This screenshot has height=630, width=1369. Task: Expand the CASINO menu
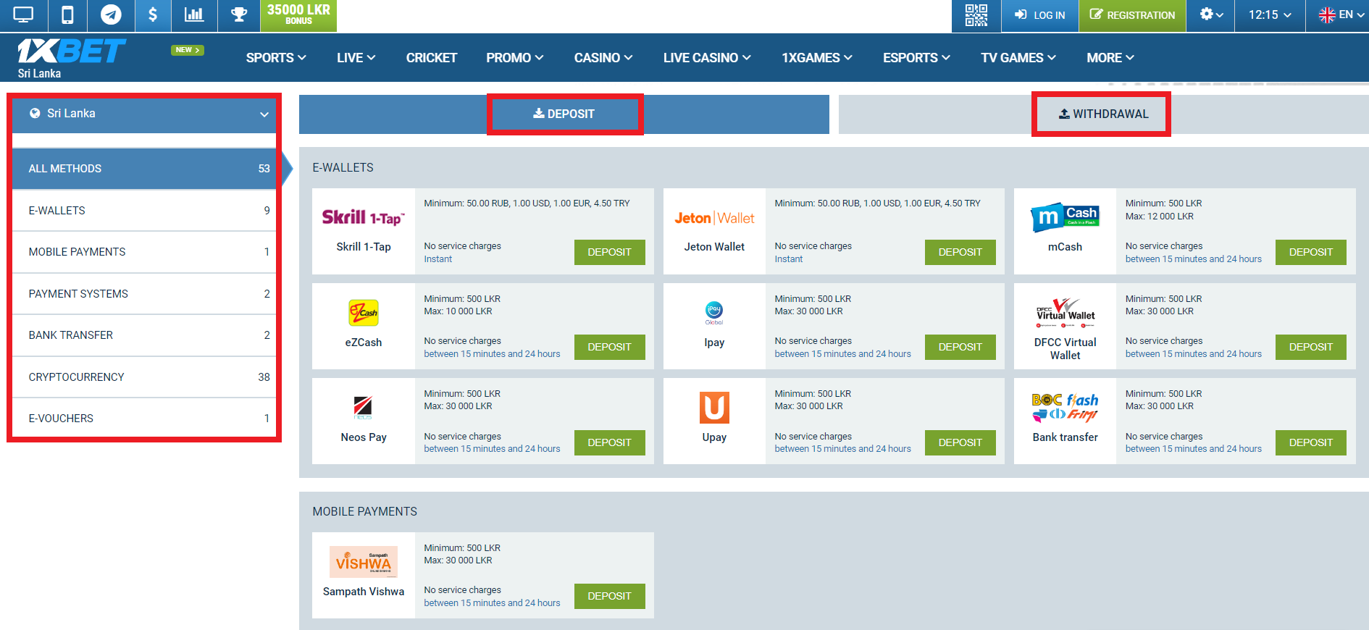point(603,58)
